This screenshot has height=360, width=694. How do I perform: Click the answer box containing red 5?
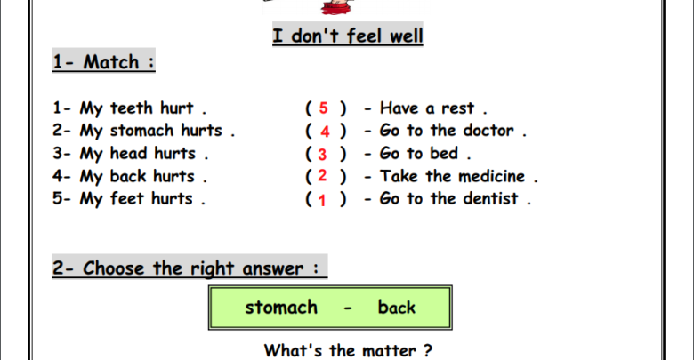[326, 108]
